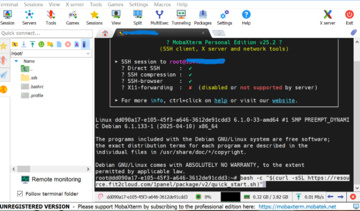Open the sidebar paper plane macros tab
Viewport: 360px width, 211px height.
4,75
